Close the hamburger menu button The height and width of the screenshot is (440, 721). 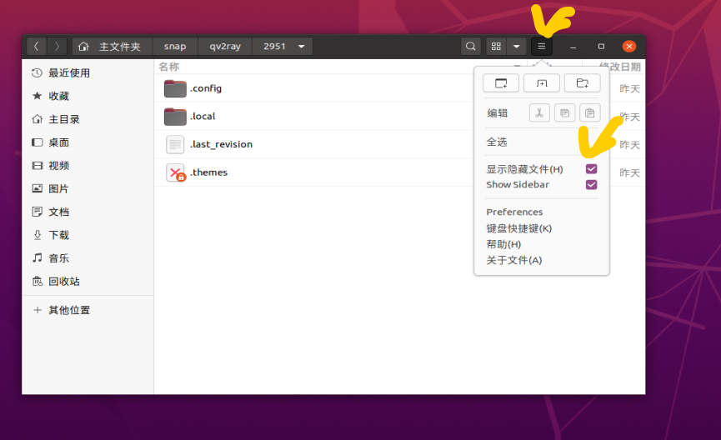tap(542, 47)
